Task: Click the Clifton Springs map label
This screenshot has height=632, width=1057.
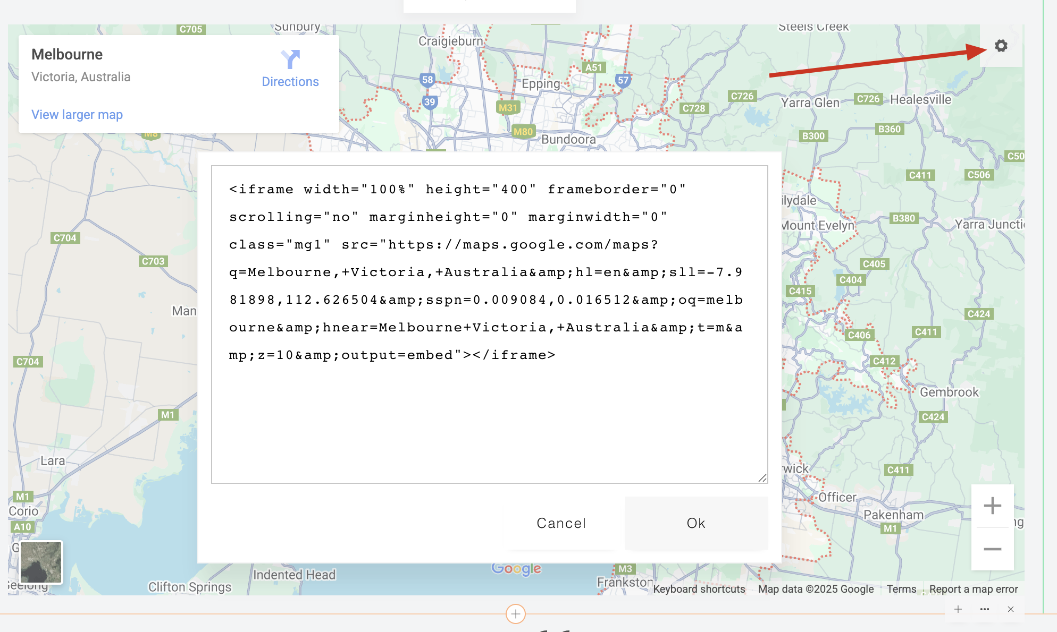Action: pyautogui.click(x=189, y=587)
